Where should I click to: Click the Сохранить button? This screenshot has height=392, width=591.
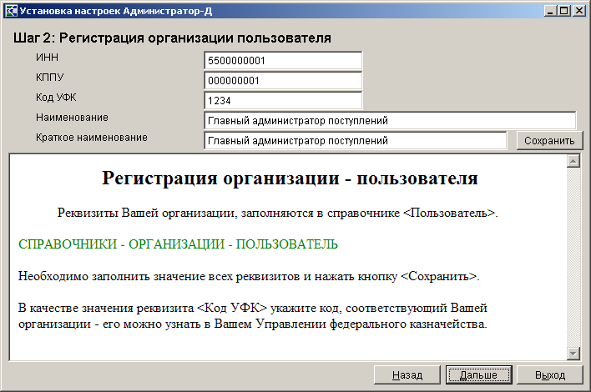tap(549, 140)
